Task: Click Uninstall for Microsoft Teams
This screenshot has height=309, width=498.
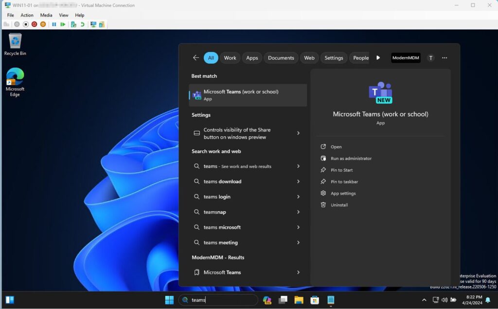Action: coord(339,205)
